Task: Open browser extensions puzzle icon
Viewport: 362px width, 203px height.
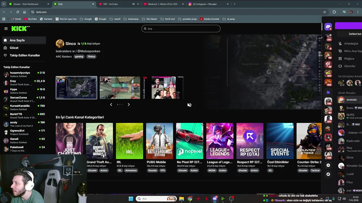Action: (334, 12)
